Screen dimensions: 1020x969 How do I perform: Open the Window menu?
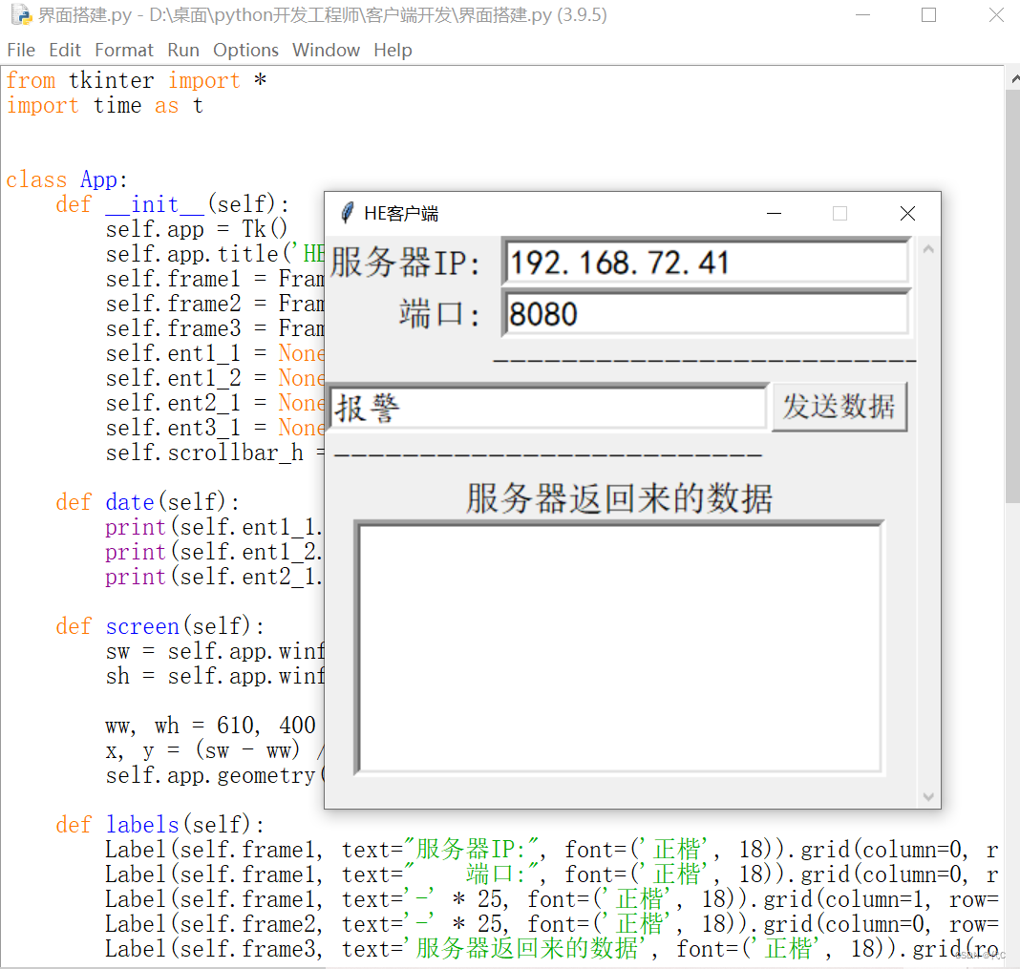click(326, 50)
